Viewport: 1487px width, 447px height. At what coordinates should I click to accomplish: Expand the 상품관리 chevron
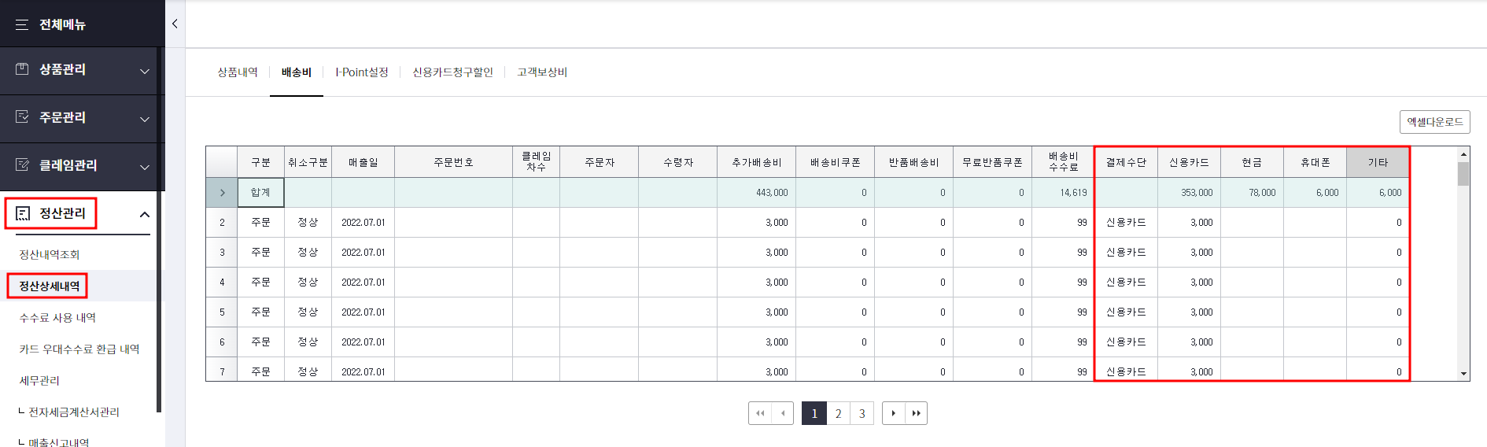[145, 71]
